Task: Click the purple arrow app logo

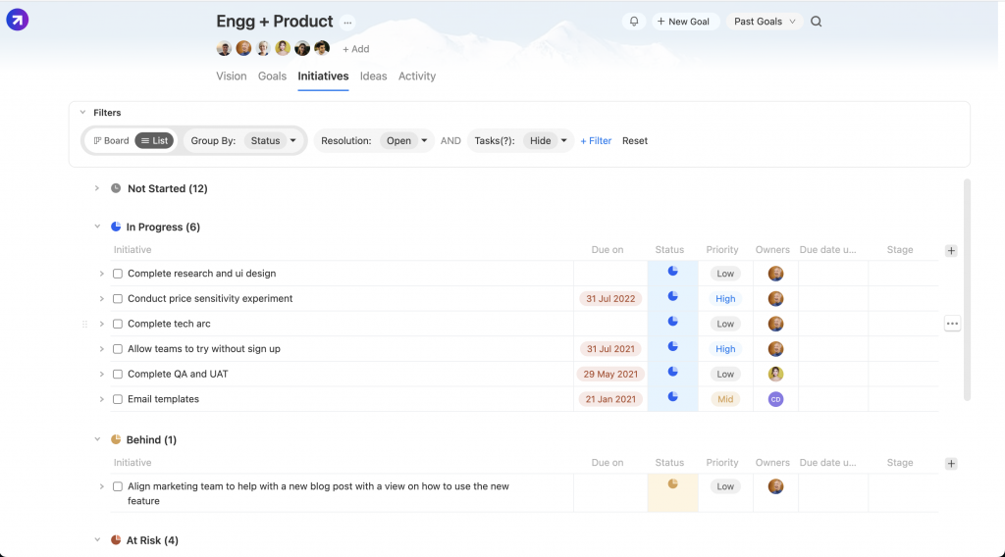Action: [x=18, y=20]
